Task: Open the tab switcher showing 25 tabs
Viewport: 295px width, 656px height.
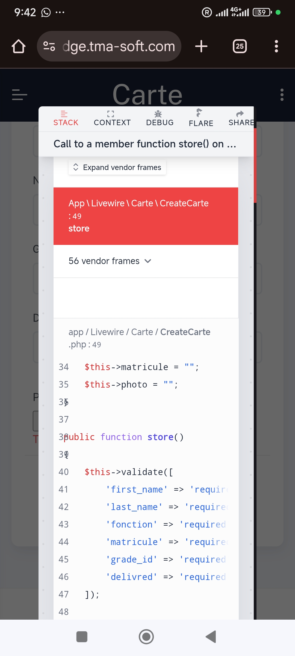Action: [240, 46]
